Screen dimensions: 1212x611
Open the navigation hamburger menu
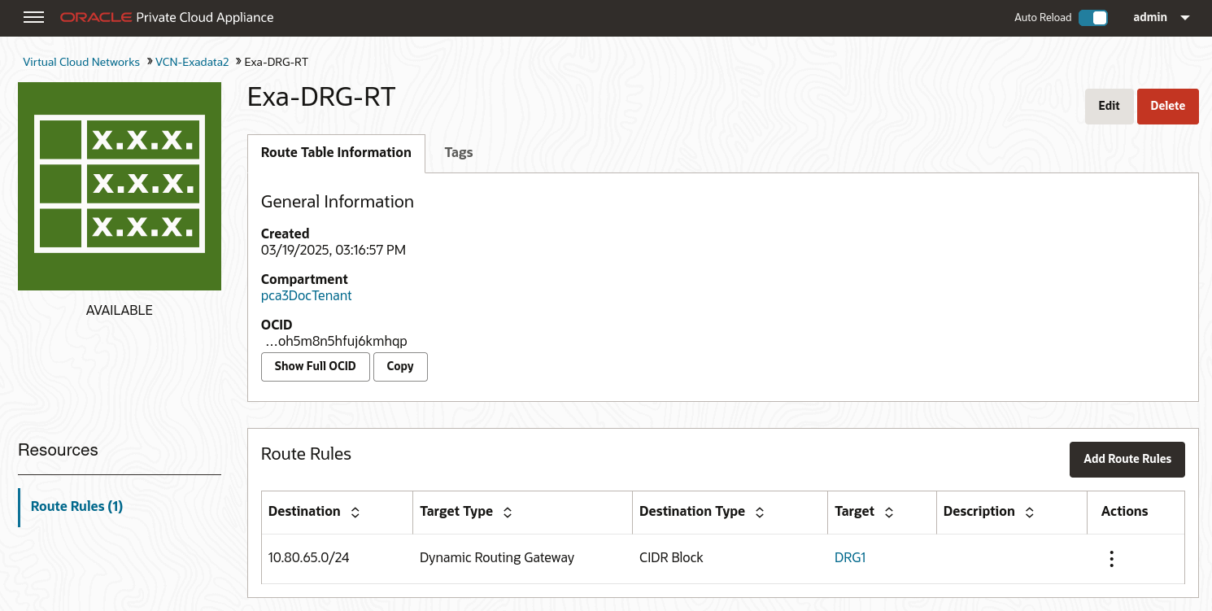click(x=33, y=17)
